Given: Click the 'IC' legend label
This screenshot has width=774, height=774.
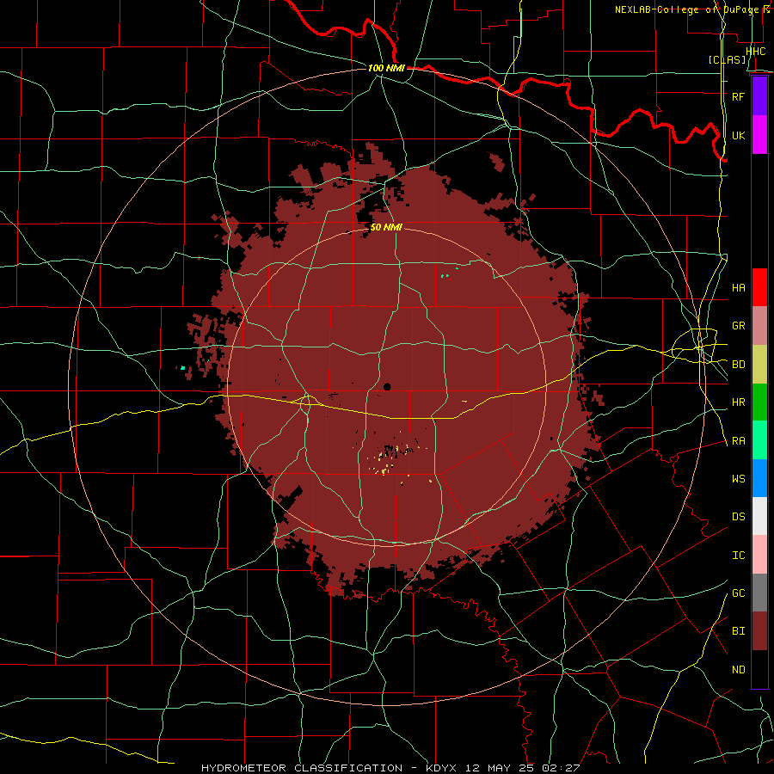Looking at the screenshot, I should (738, 555).
